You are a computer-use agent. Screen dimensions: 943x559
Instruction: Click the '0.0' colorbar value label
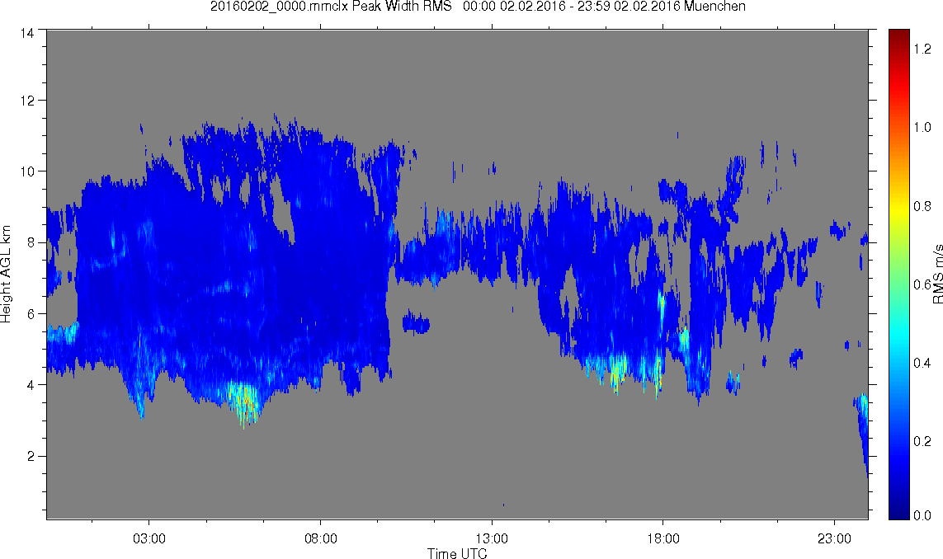coord(922,515)
